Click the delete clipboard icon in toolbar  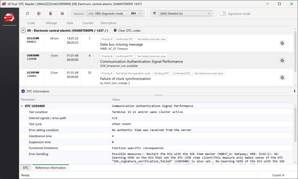pos(50,13)
